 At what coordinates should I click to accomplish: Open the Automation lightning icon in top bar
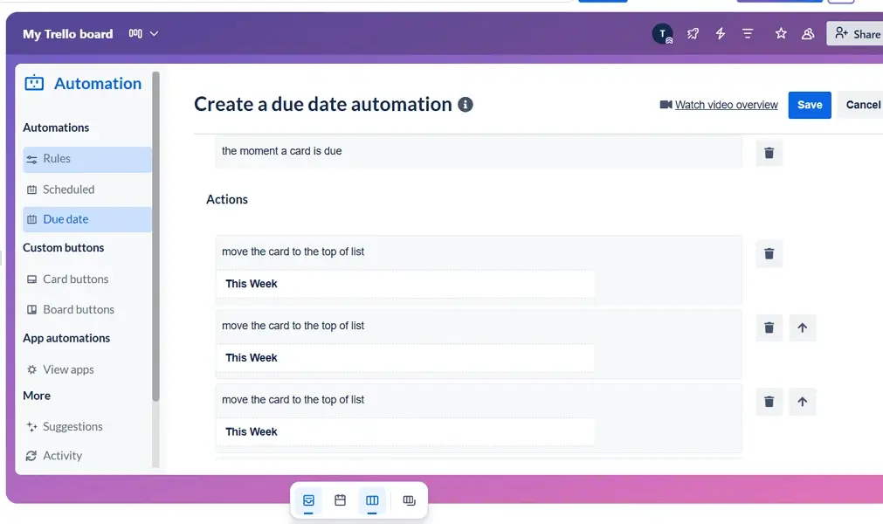point(720,33)
